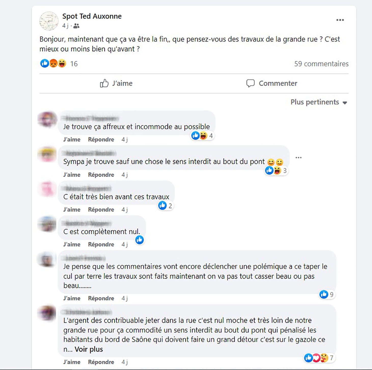Like the 'C était très bien avant' comment
The width and height of the screenshot is (372, 370).
pyautogui.click(x=72, y=209)
